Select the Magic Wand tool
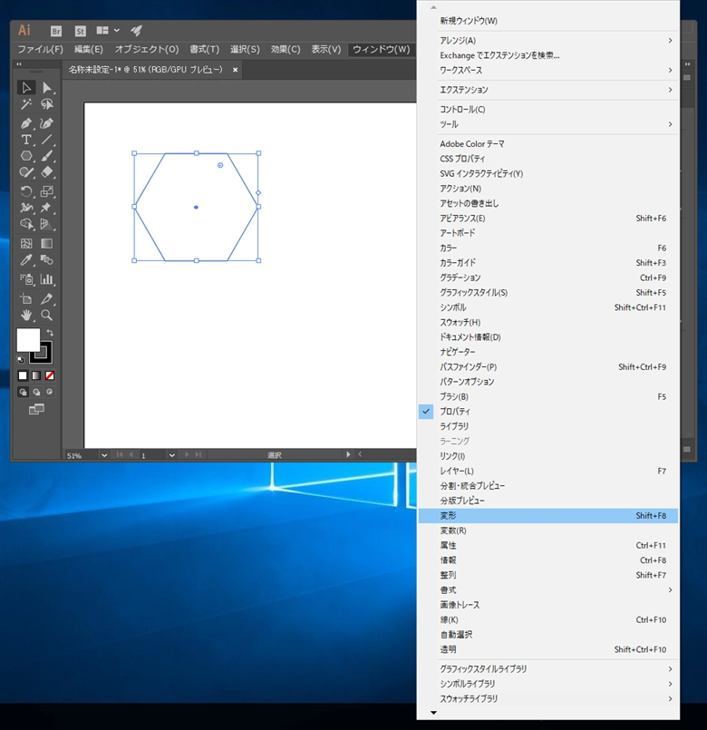The height and width of the screenshot is (730, 707). pyautogui.click(x=26, y=104)
